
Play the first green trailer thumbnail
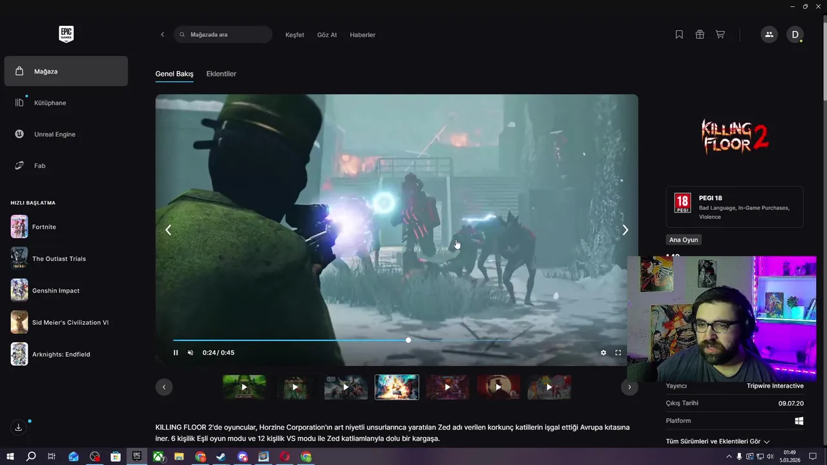pos(244,387)
